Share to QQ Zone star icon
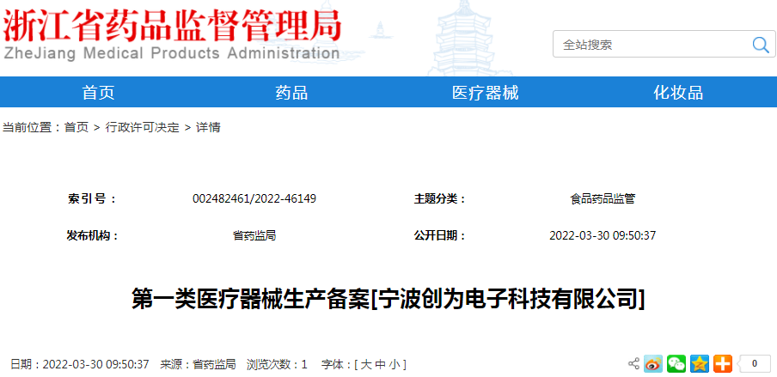Viewport: 777px width, 377px height. pyautogui.click(x=700, y=364)
